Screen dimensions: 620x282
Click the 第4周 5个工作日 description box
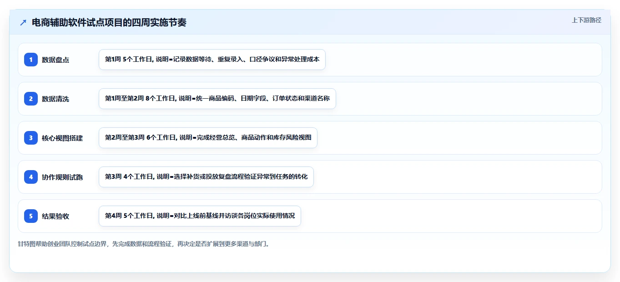tap(200, 216)
